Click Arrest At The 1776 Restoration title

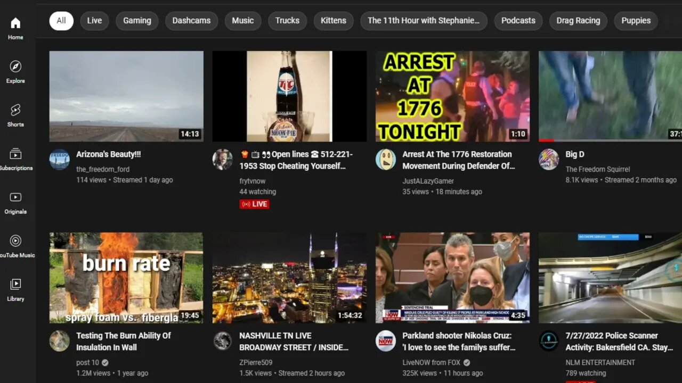pos(459,160)
